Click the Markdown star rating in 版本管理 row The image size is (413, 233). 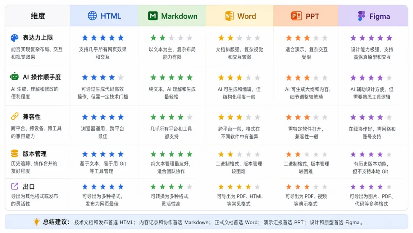(171, 154)
